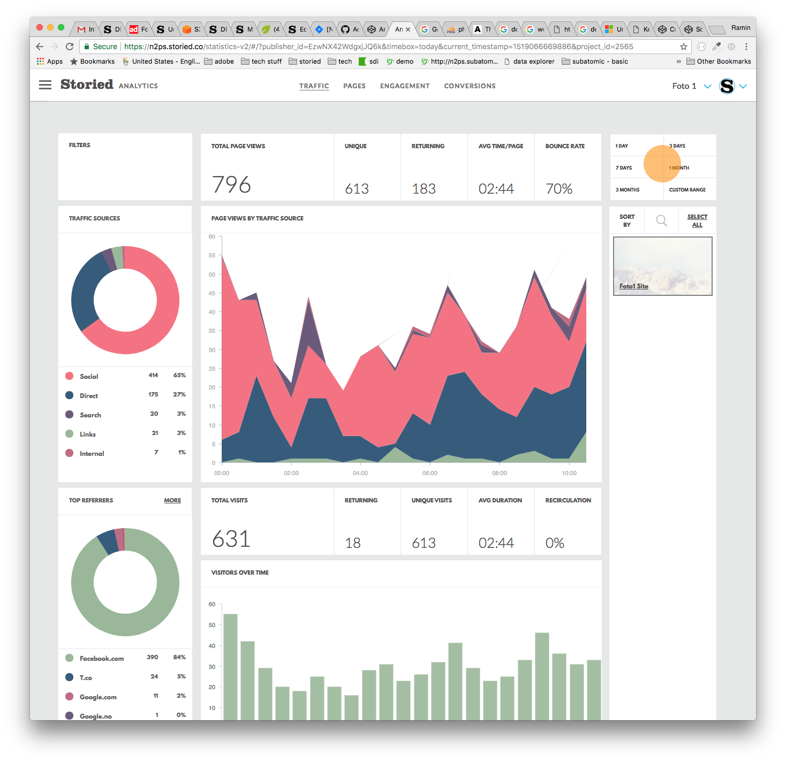Bookmark page with the star icon
This screenshot has width=786, height=763.
point(684,47)
